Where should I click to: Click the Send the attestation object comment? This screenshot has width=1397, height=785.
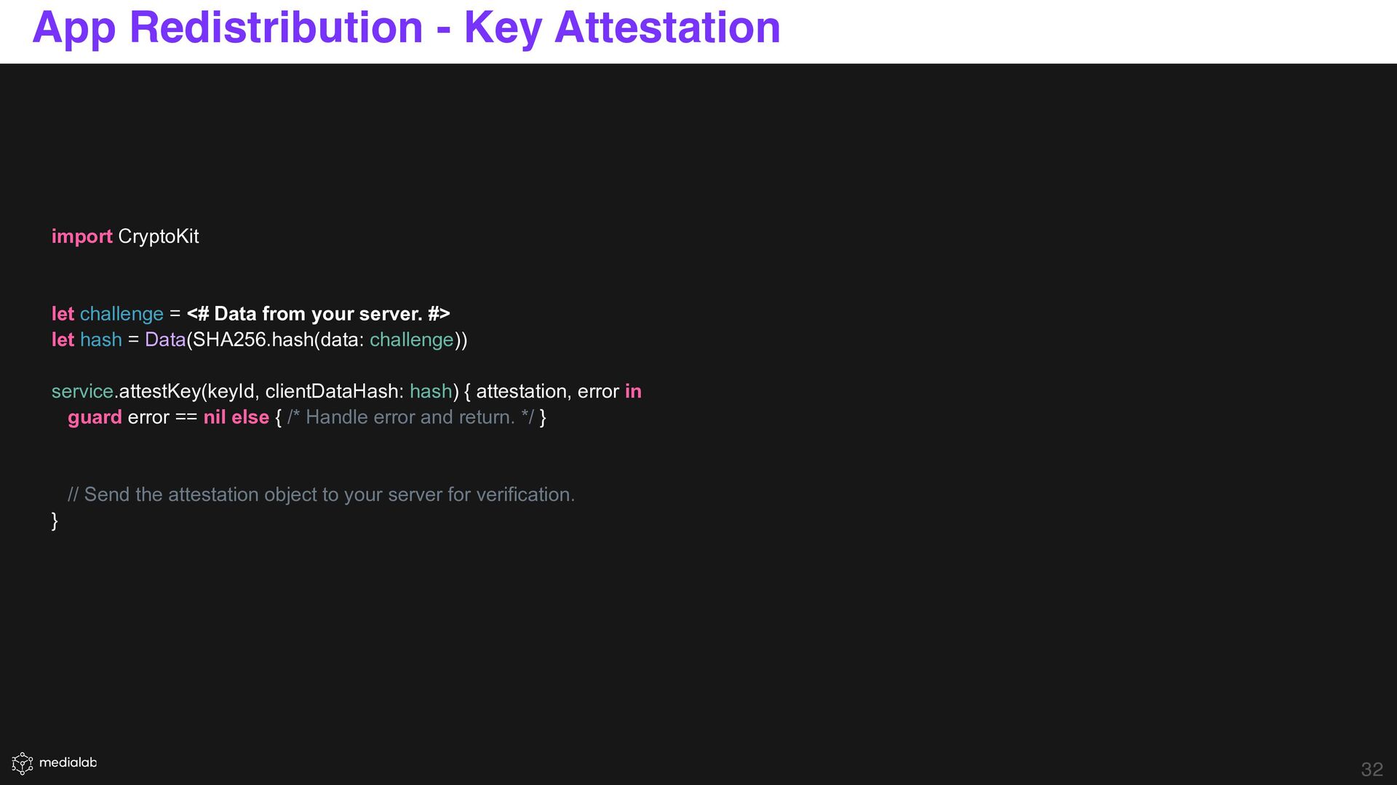point(321,495)
